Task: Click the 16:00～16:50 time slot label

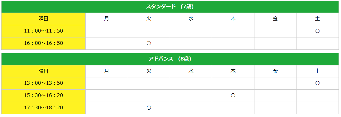Action: tap(44, 43)
